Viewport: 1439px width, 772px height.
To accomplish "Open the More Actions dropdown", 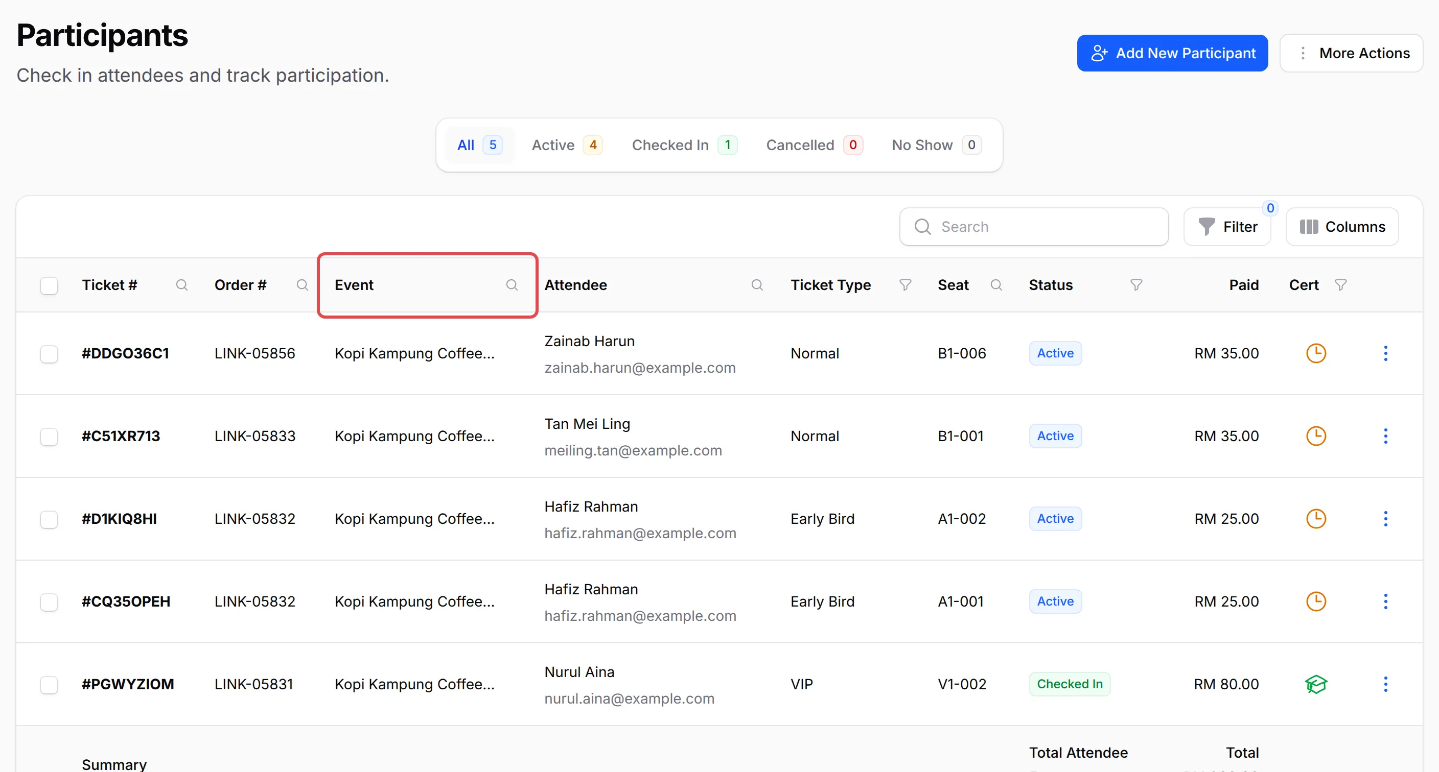I will pyautogui.click(x=1351, y=53).
